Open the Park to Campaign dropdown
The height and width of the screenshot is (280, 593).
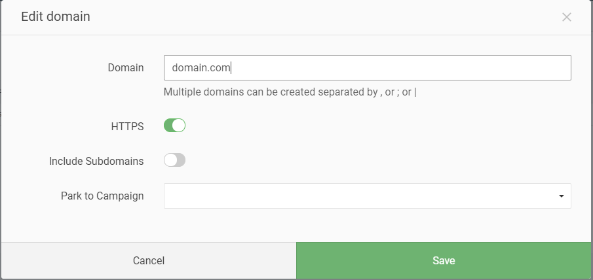(367, 196)
